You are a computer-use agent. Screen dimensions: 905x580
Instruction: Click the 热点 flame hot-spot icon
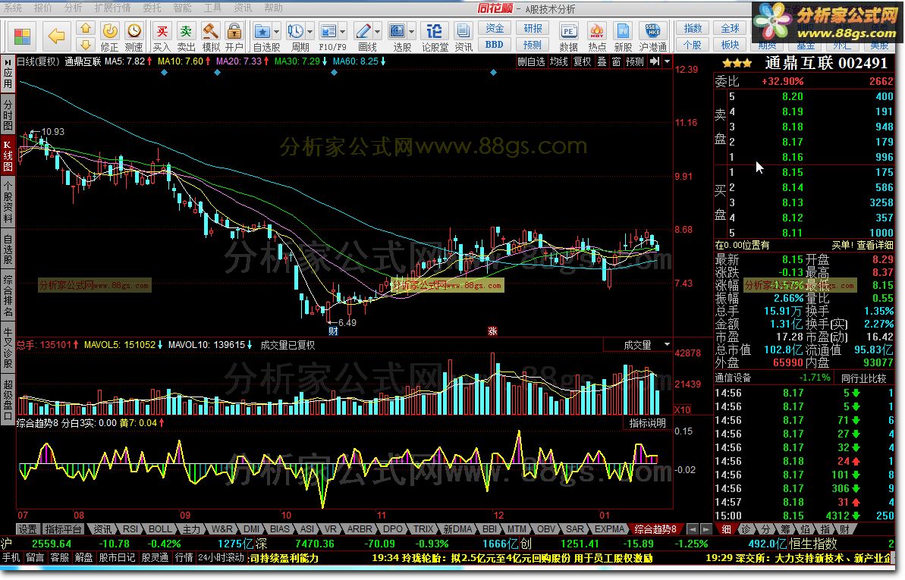coord(597,31)
